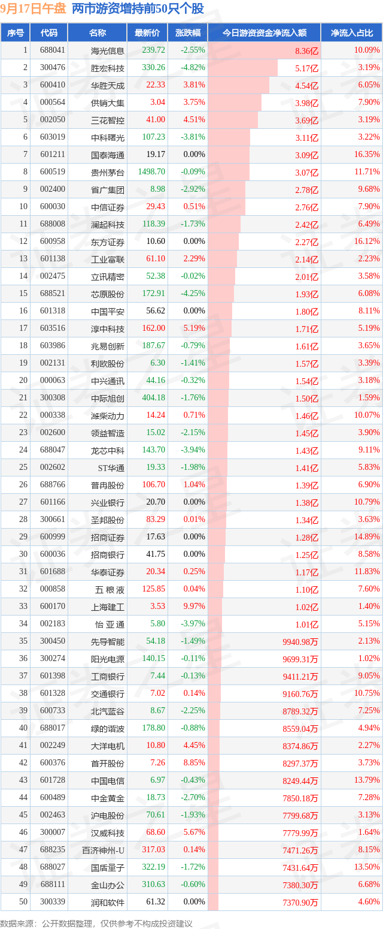Image resolution: width=383 pixels, height=929 pixels.
Task: Click the title 两市游资增持前50只个股
Action: pyautogui.click(x=138, y=9)
